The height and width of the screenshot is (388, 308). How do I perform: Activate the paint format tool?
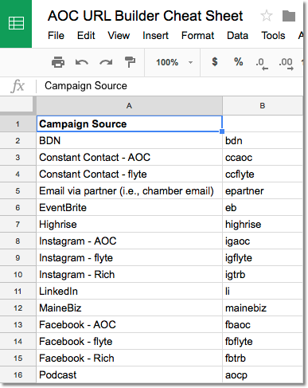click(x=130, y=62)
